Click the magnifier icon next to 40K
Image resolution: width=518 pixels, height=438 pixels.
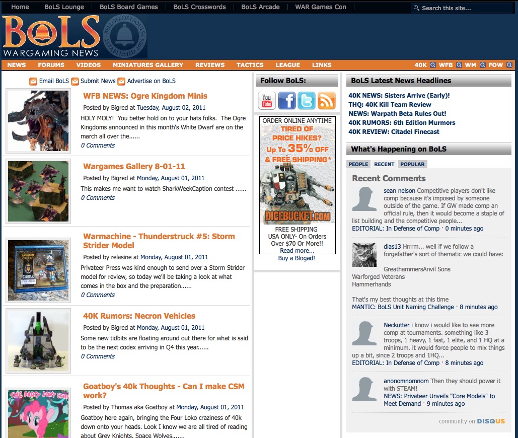(x=433, y=65)
